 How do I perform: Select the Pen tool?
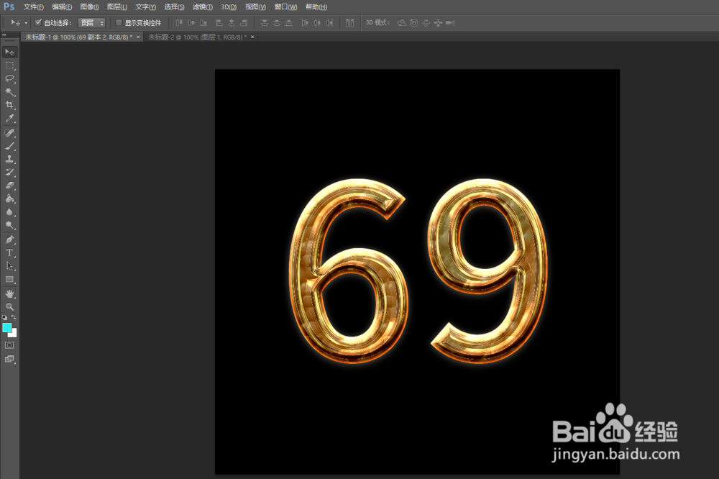(x=9, y=240)
